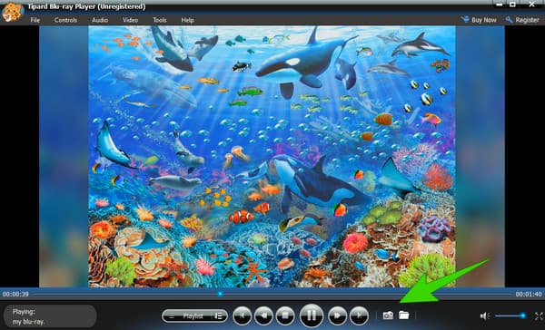Skip to the next chapter
Image resolution: width=545 pixels, height=330 pixels.
359,315
